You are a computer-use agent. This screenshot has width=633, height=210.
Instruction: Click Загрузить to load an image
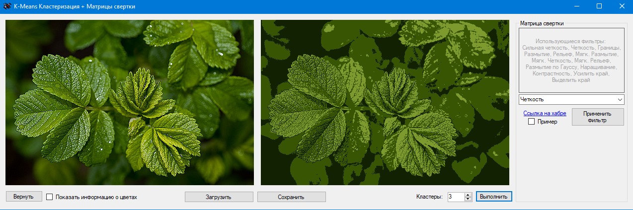219,197
